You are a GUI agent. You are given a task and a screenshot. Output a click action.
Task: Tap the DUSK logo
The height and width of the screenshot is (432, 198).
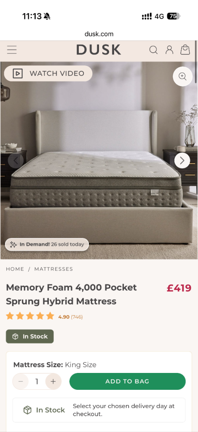(99, 50)
